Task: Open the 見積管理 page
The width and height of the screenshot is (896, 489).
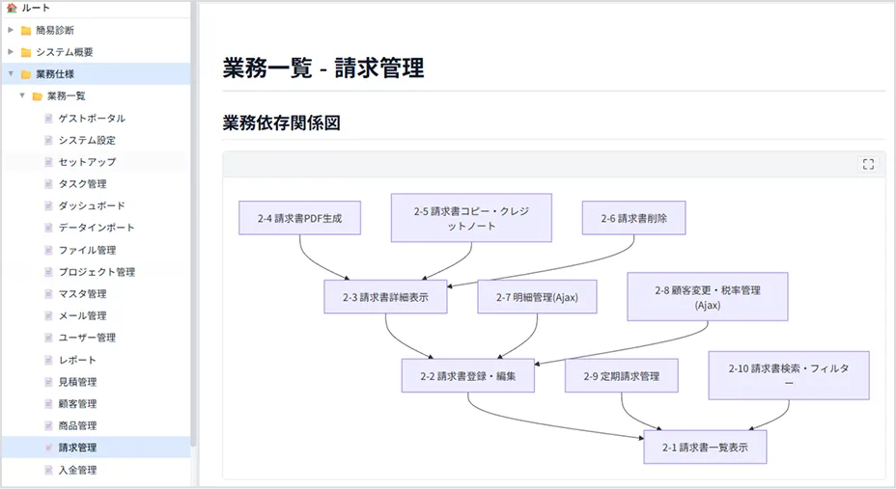Action: [77, 382]
